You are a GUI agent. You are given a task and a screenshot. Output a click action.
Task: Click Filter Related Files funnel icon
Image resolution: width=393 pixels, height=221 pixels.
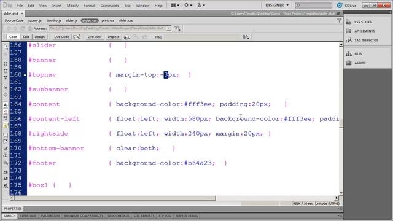(x=340, y=20)
